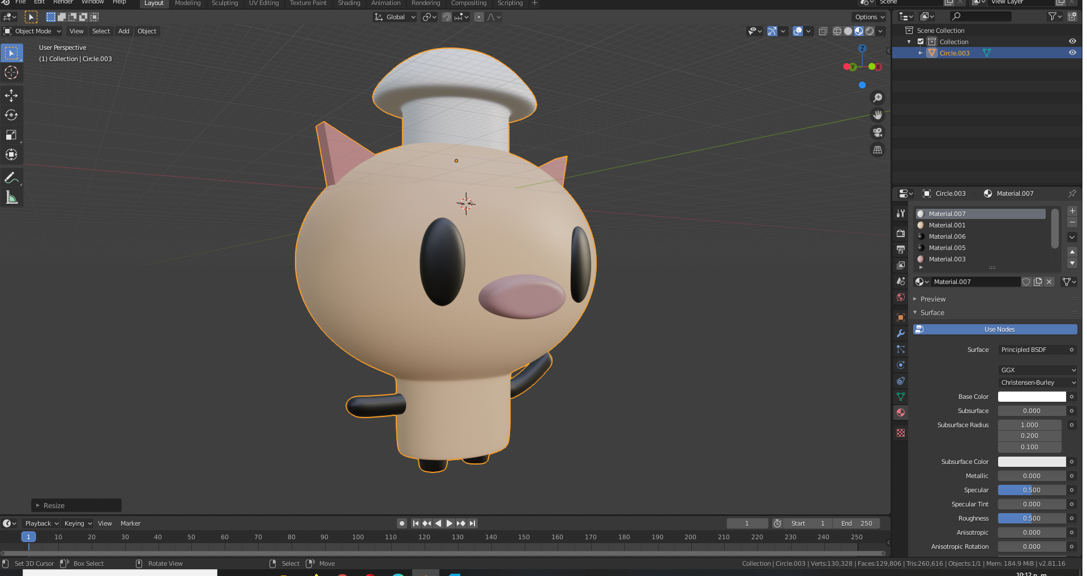Screen dimensions: 1087x576
Task: Select the Rotate tool in the toolbar
Action: click(11, 115)
